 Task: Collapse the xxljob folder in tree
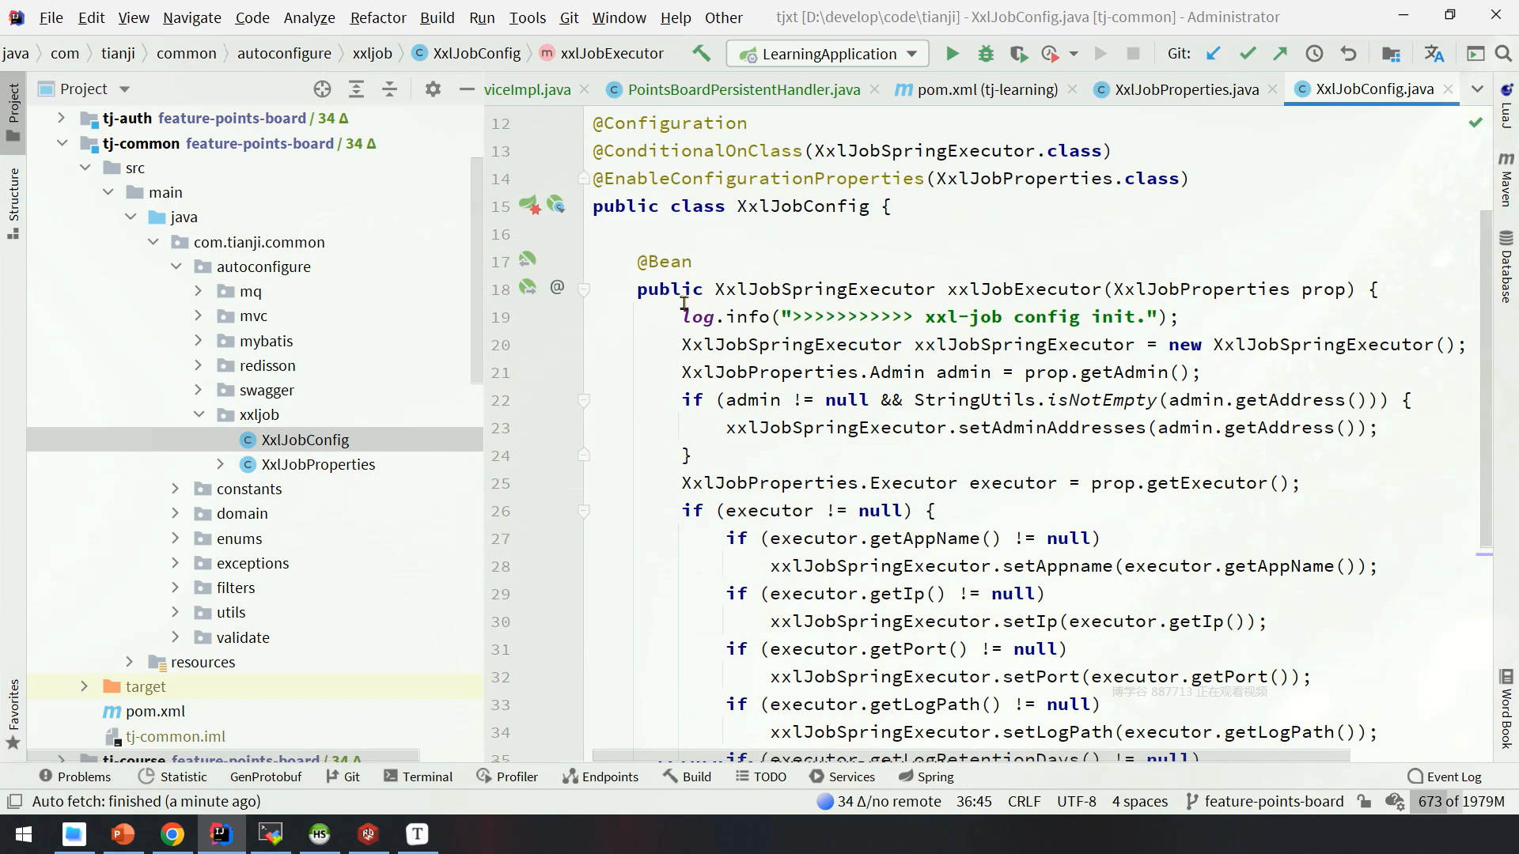click(199, 414)
